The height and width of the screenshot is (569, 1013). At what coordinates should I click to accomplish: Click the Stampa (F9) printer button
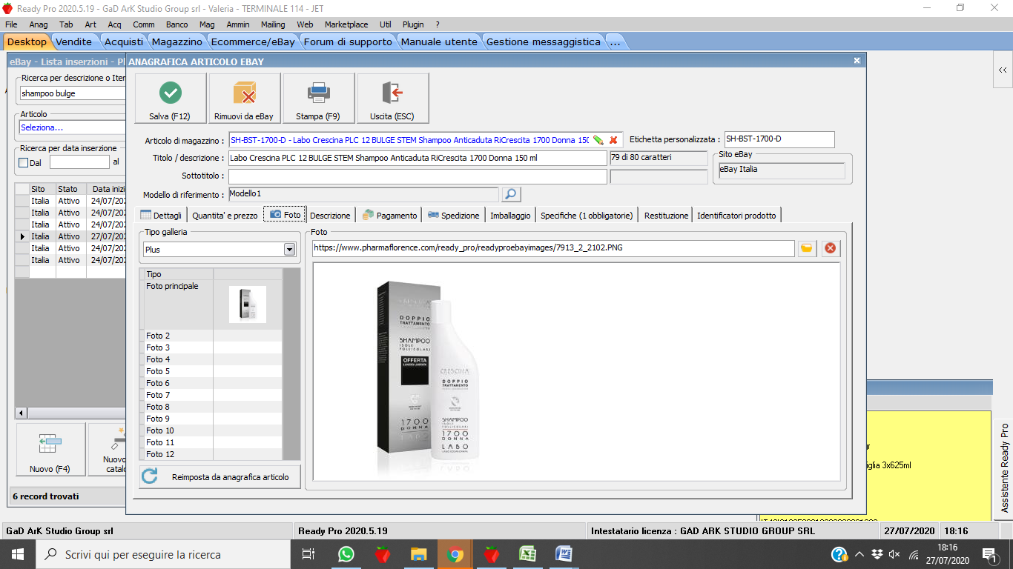coord(318,98)
